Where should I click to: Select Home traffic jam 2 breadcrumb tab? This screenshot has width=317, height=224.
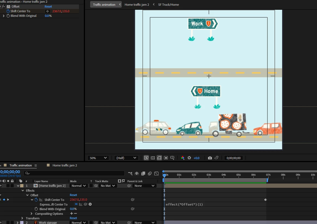click(x=137, y=4)
